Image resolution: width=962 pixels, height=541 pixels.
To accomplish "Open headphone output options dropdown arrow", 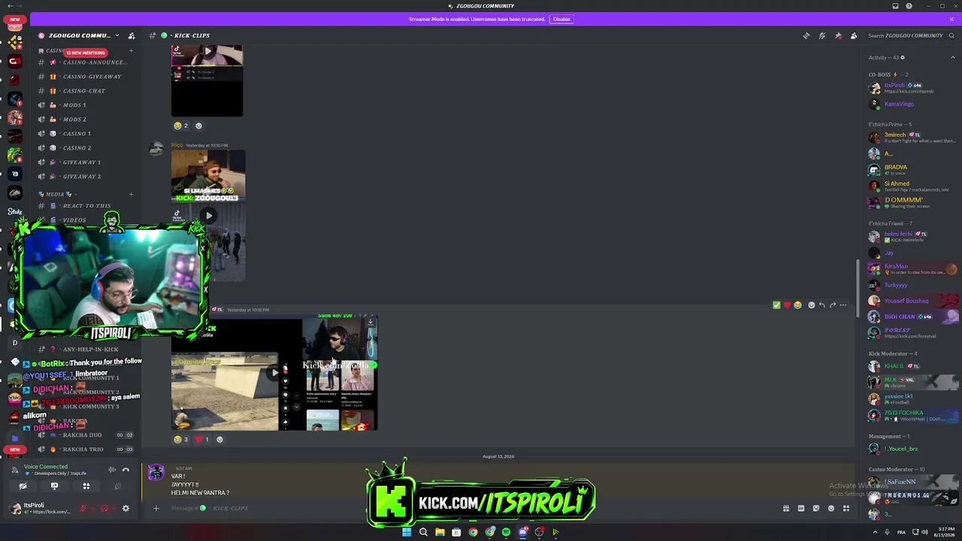I will click(114, 509).
